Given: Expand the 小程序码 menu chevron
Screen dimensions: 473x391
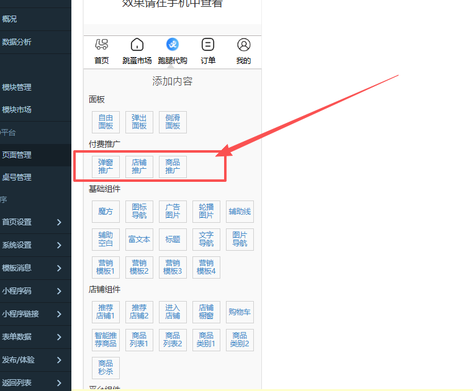Looking at the screenshot, I should tap(59, 291).
